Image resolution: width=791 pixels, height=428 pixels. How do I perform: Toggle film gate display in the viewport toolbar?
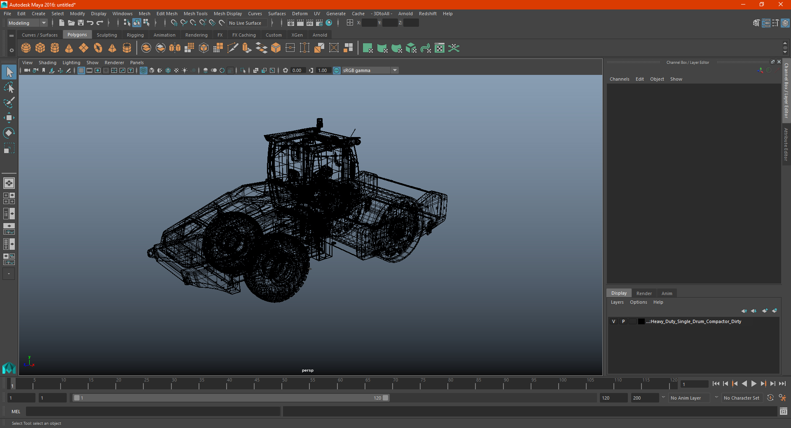click(89, 70)
